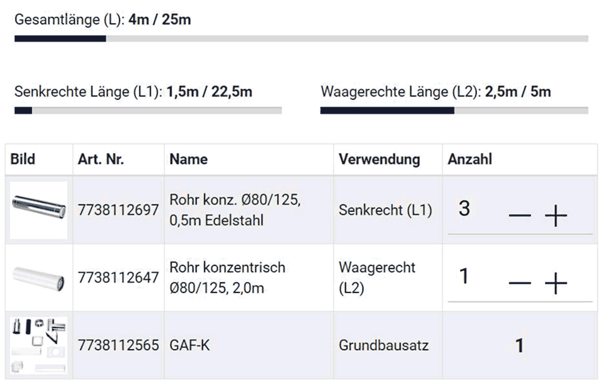Image resolution: width=608 pixels, height=389 pixels.
Task: Open the GAF-K kit product image
Action: coord(38,345)
